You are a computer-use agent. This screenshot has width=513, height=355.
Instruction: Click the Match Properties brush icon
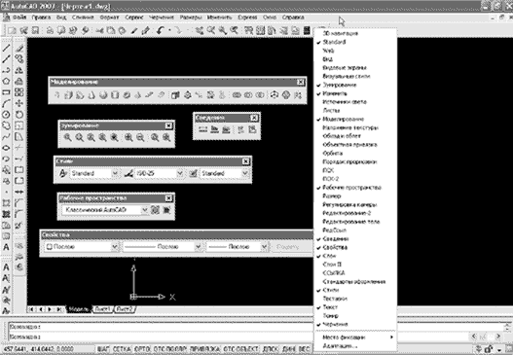tap(134, 30)
